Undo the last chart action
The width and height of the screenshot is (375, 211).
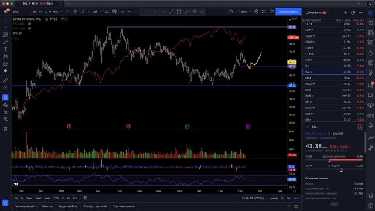(129, 12)
